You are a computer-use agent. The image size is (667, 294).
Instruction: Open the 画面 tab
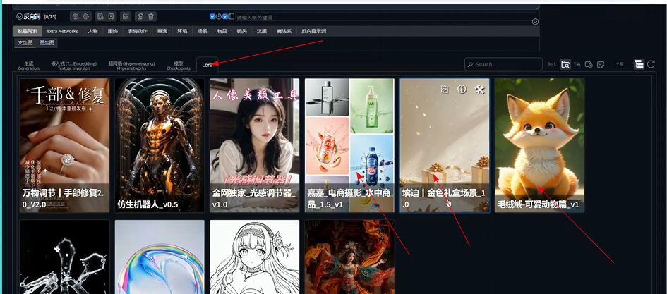pyautogui.click(x=162, y=31)
